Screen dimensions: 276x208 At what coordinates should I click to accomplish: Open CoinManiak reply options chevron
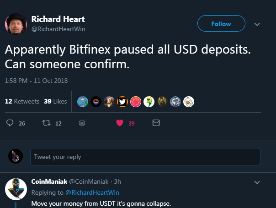pyautogui.click(x=257, y=182)
